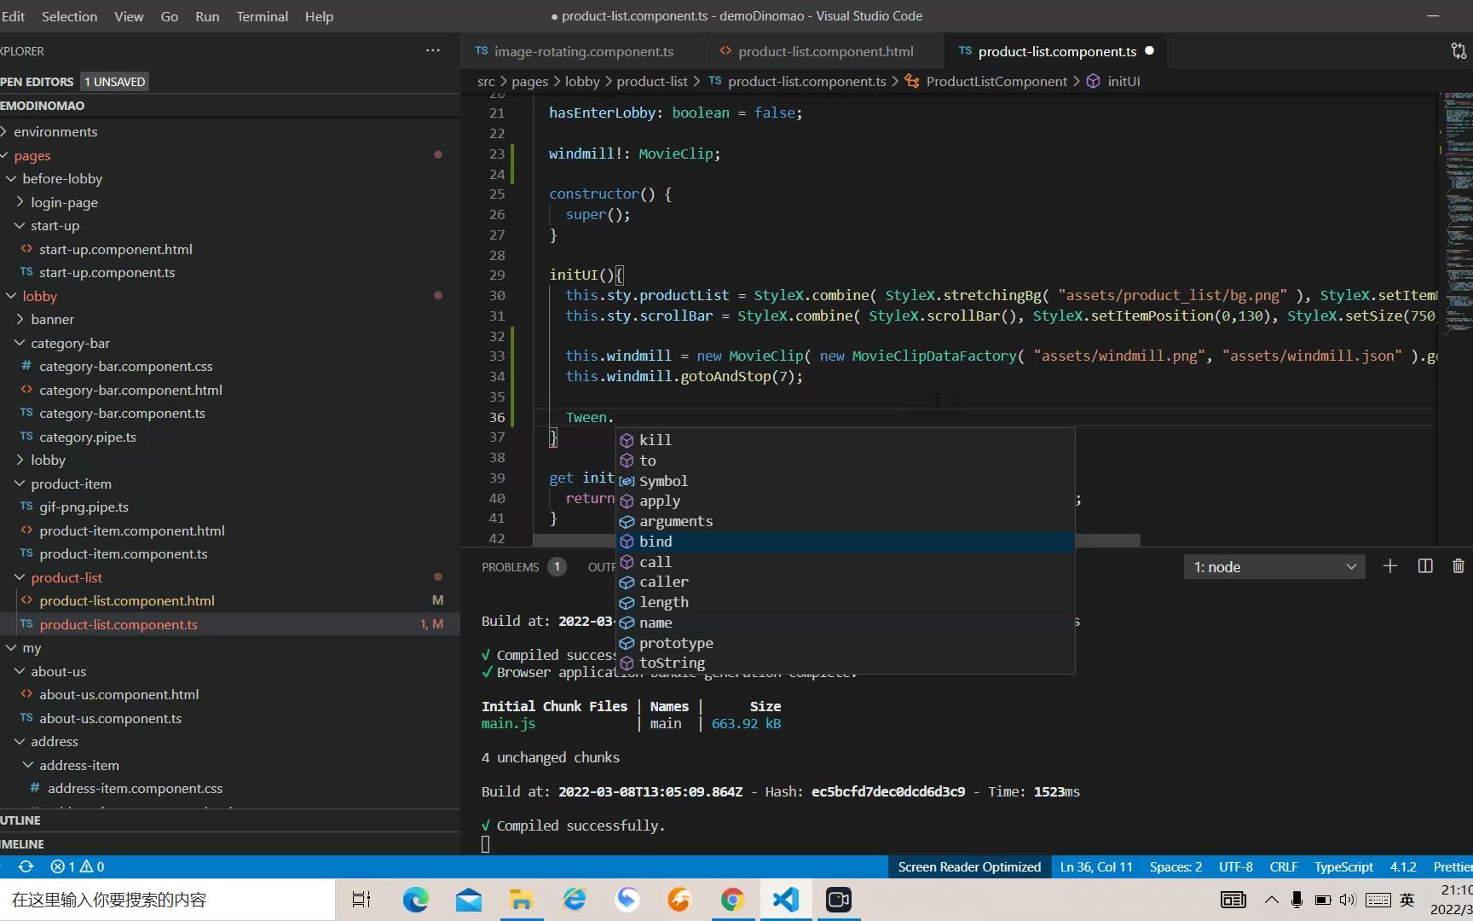Expand the banner folder
The image size is (1473, 921).
point(52,319)
